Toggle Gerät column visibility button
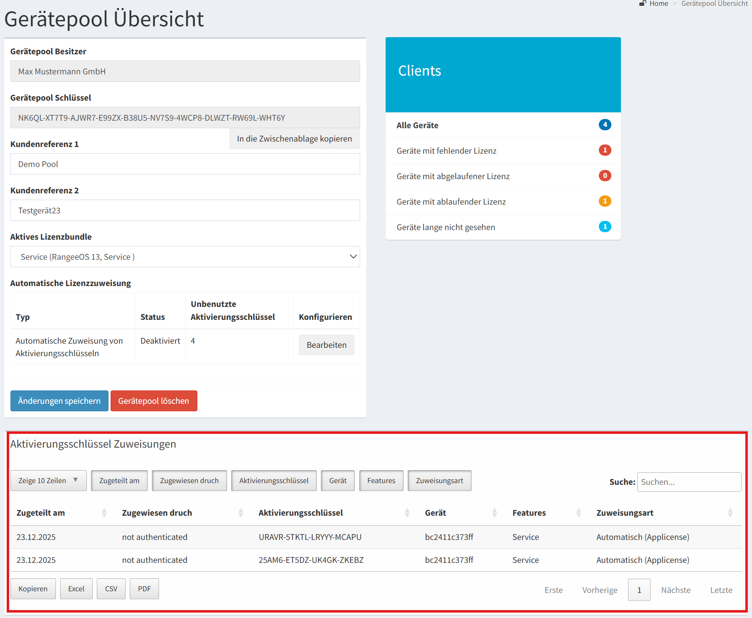Screen dimensions: 752x618 [338, 481]
